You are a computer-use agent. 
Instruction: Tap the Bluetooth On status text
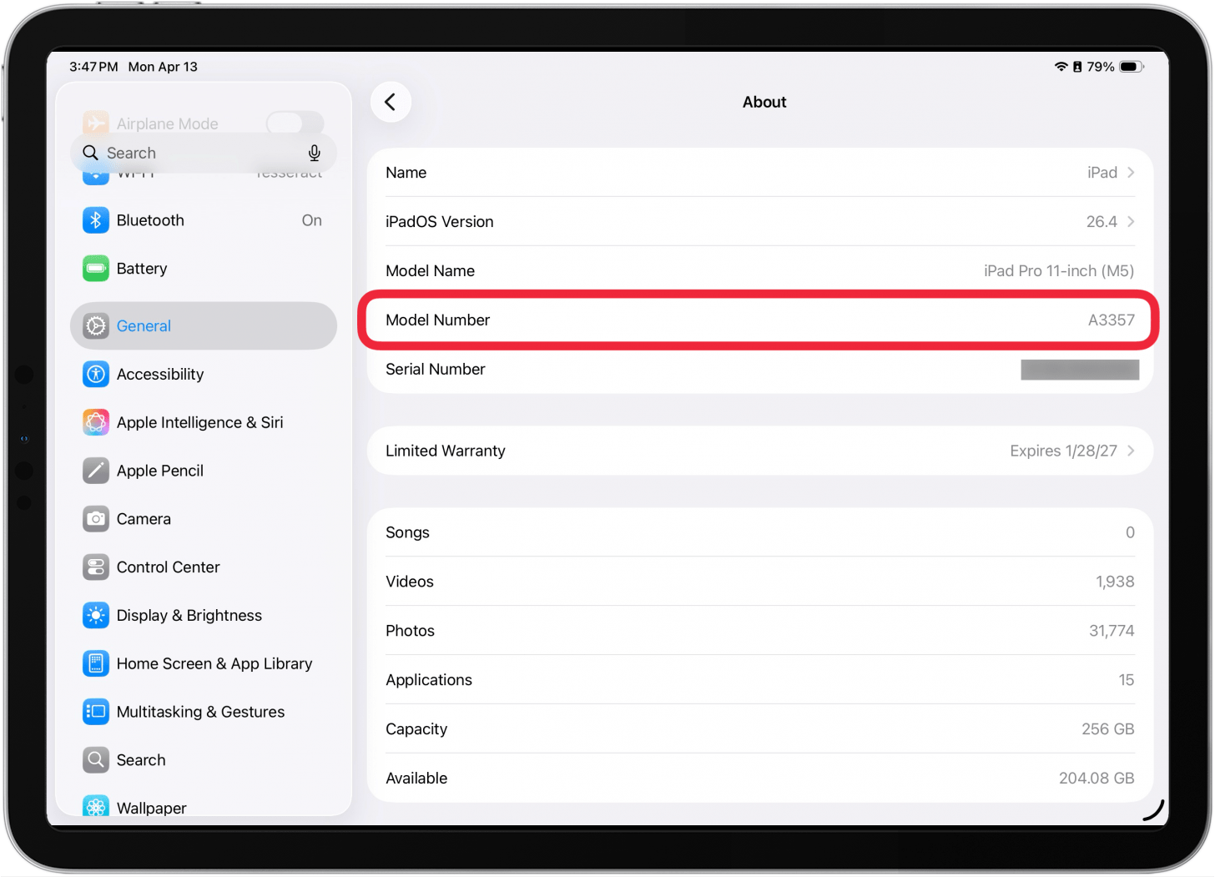[x=312, y=220]
